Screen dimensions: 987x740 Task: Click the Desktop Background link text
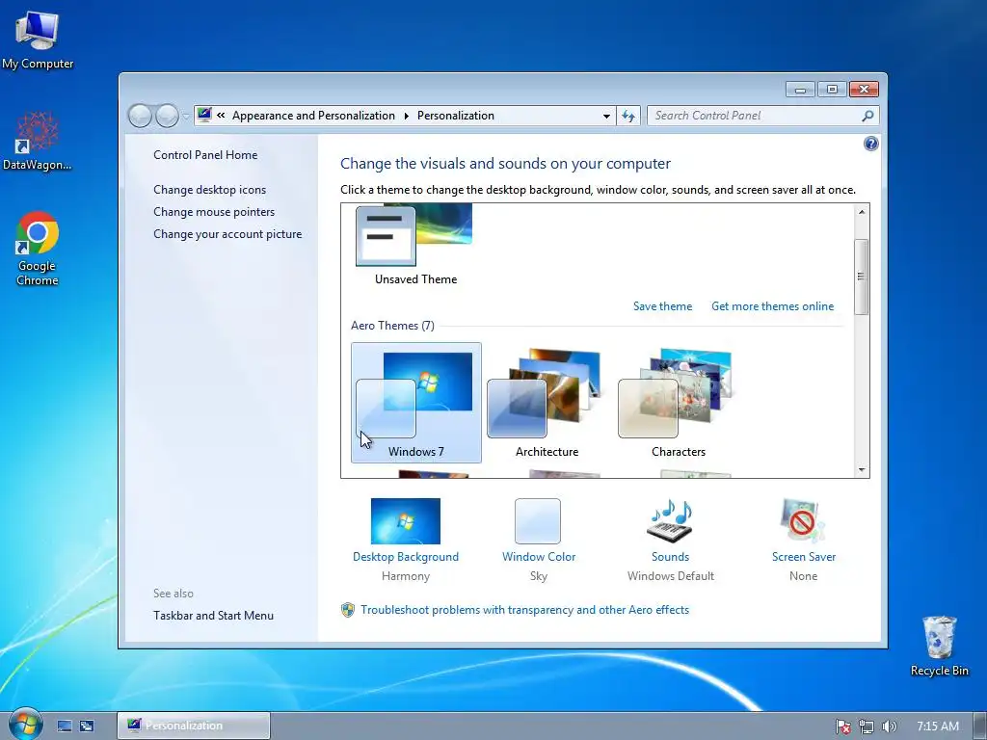[406, 556]
